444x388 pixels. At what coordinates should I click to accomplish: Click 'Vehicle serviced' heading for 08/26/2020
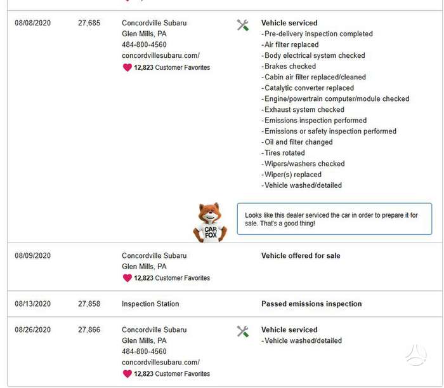coord(289,330)
